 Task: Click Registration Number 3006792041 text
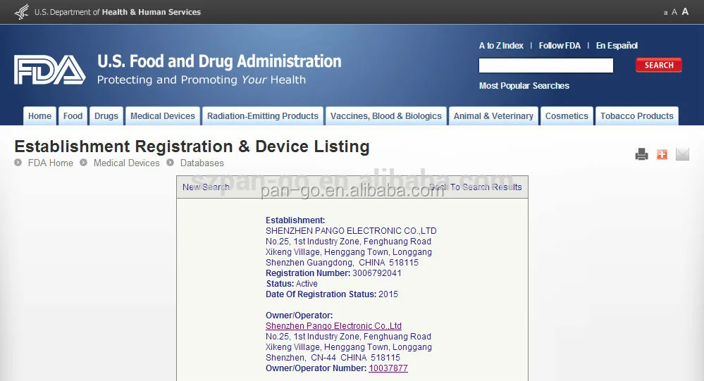333,273
